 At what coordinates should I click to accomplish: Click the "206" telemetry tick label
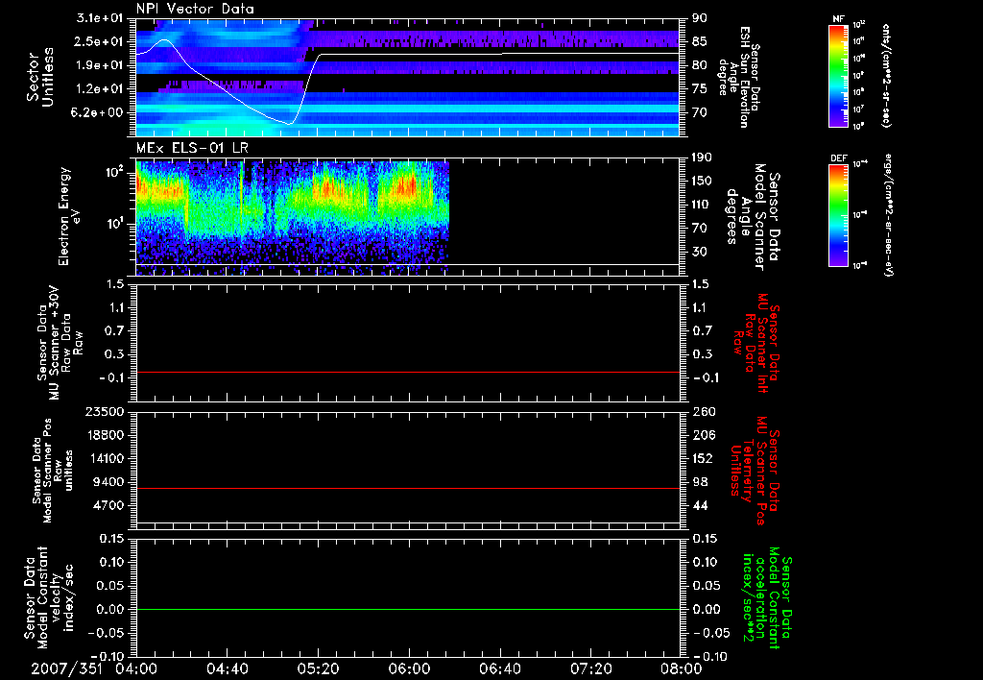coord(704,435)
